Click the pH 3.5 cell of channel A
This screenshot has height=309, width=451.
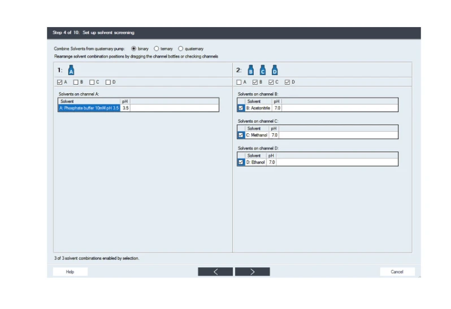pyautogui.click(x=125, y=108)
